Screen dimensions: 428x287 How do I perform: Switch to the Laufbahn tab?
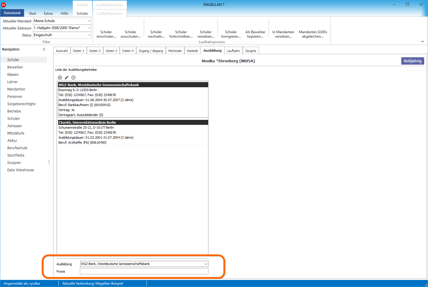tap(233, 51)
